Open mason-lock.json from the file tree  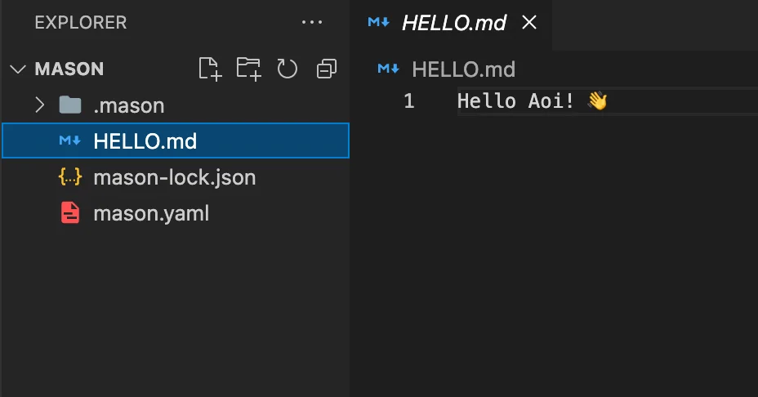point(175,177)
